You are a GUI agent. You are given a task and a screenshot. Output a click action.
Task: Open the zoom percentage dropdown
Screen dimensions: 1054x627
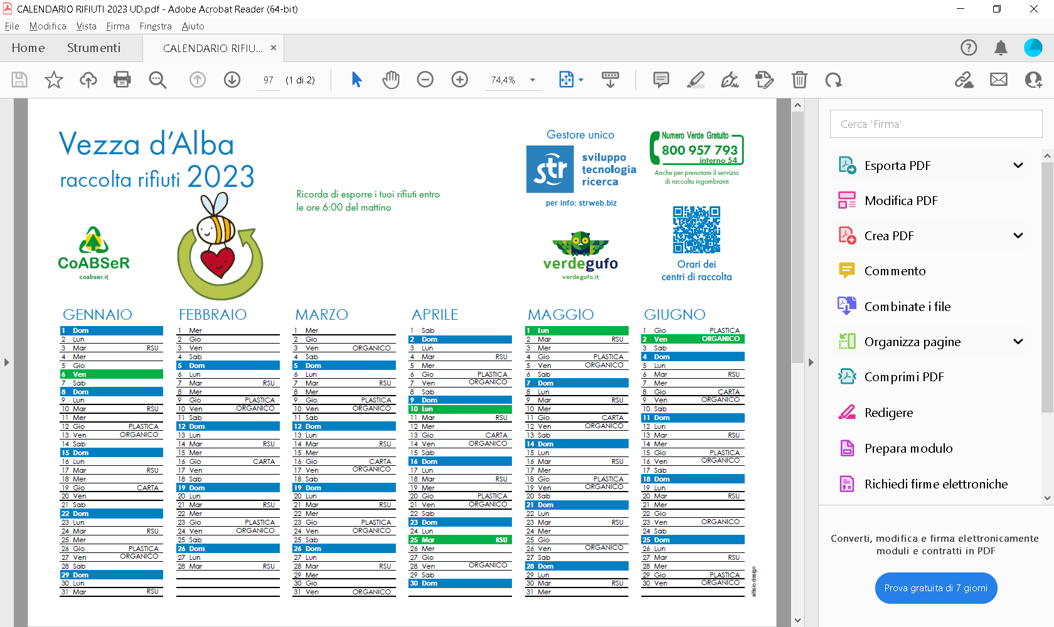[x=533, y=80]
